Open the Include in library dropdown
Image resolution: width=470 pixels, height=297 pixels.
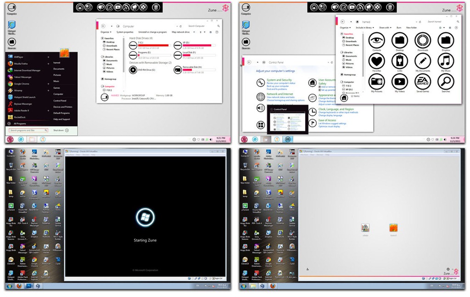(x=365, y=28)
